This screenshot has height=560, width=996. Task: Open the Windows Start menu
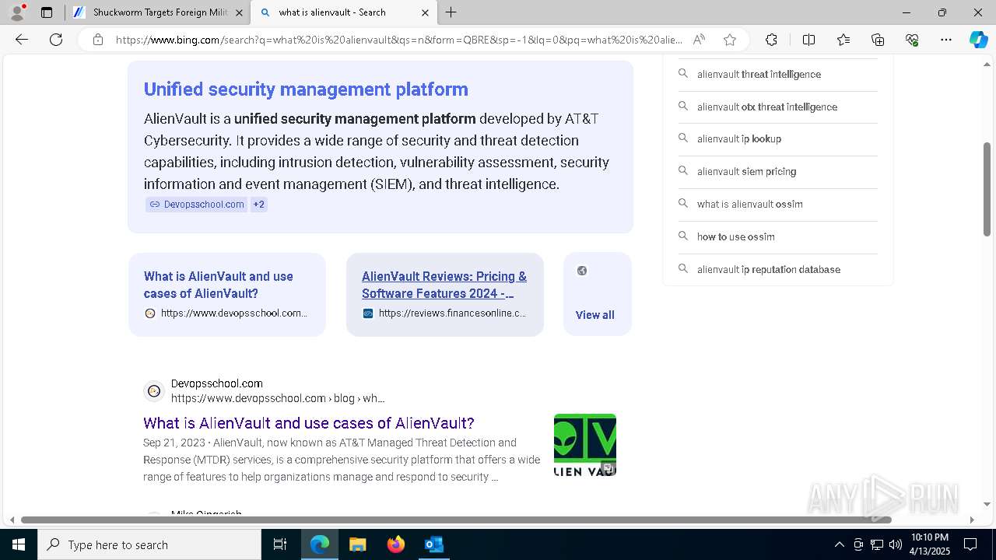point(19,544)
